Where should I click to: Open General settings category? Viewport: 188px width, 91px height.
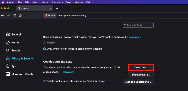coord(13,35)
